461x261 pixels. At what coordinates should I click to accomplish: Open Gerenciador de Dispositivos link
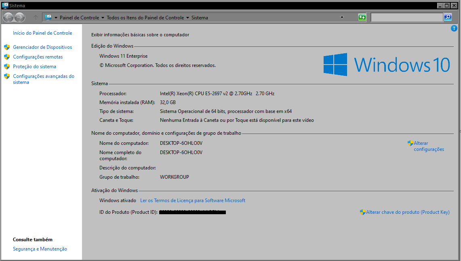pos(42,47)
